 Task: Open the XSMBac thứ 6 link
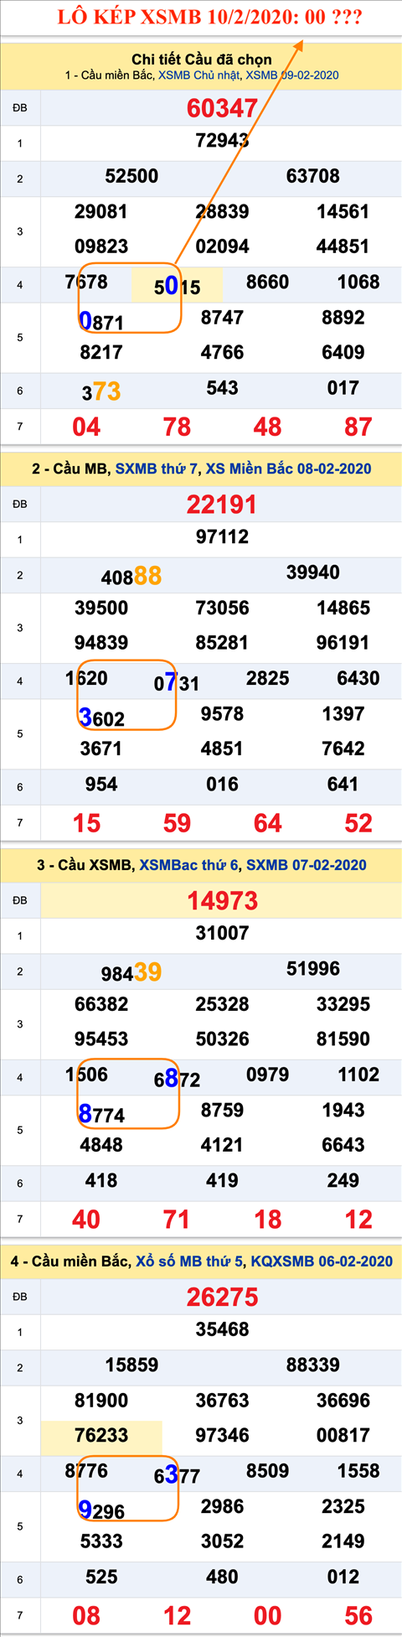188,865
